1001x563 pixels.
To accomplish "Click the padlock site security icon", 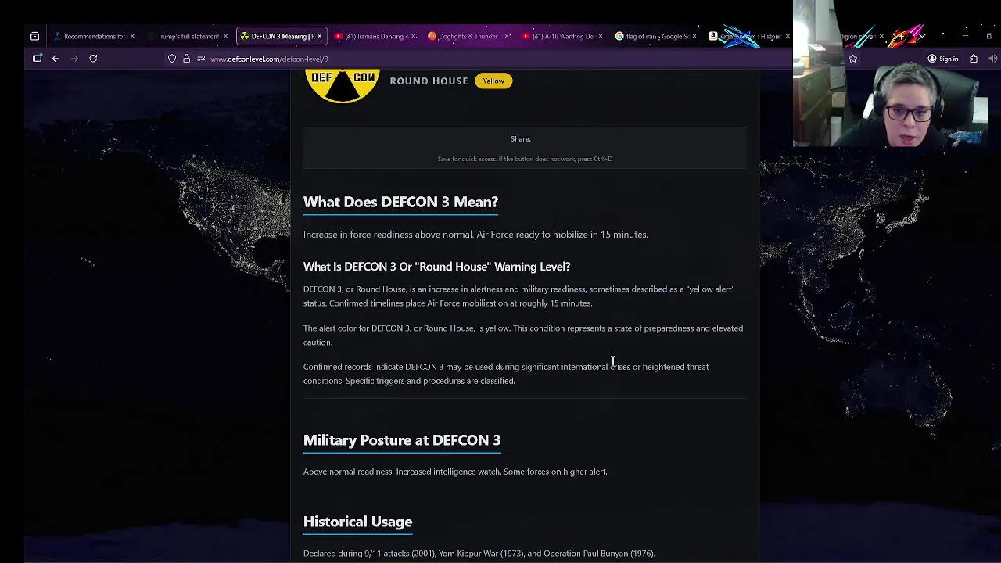I will (186, 59).
